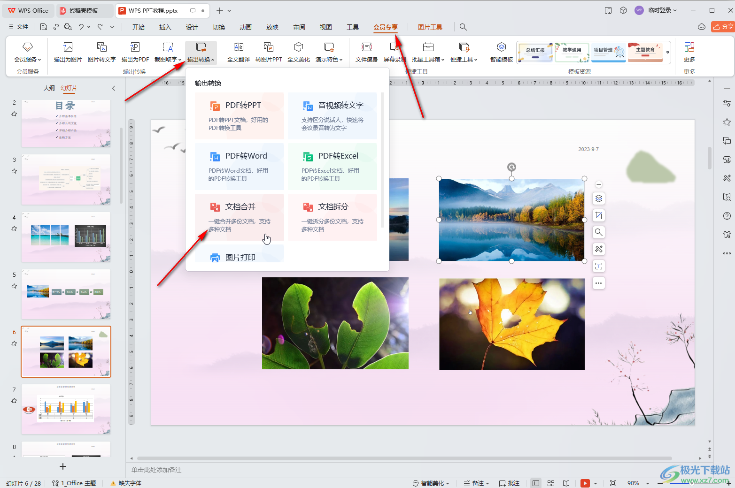Image resolution: width=735 pixels, height=488 pixels.
Task: Toggle the star marker on slide 6
Action: [14, 343]
